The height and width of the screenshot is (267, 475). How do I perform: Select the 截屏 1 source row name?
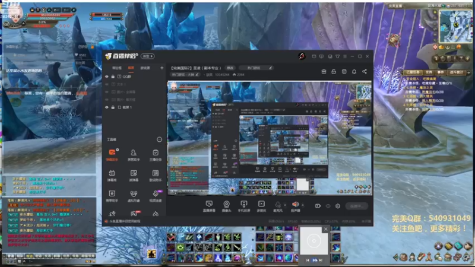click(127, 107)
